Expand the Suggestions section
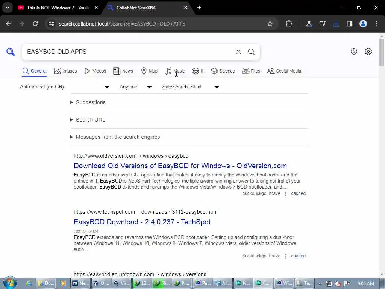Screen dimensions: 385x289 click(88, 102)
